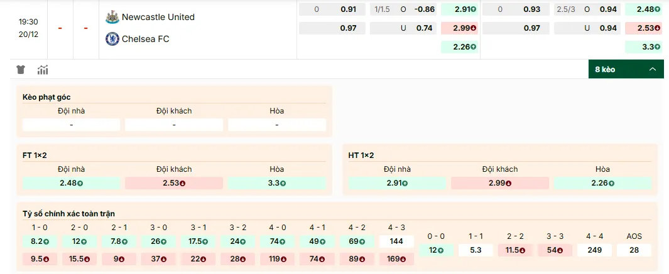Click handicap odds 0.91 in top row
The image size is (669, 274).
(x=348, y=9)
